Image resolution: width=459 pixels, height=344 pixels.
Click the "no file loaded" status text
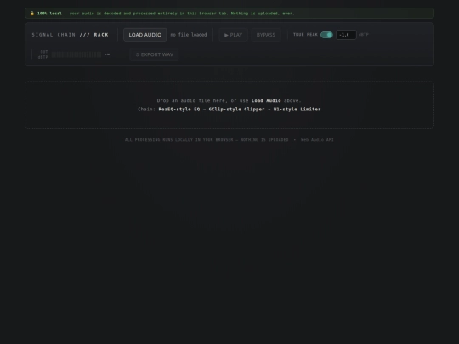coord(189,35)
